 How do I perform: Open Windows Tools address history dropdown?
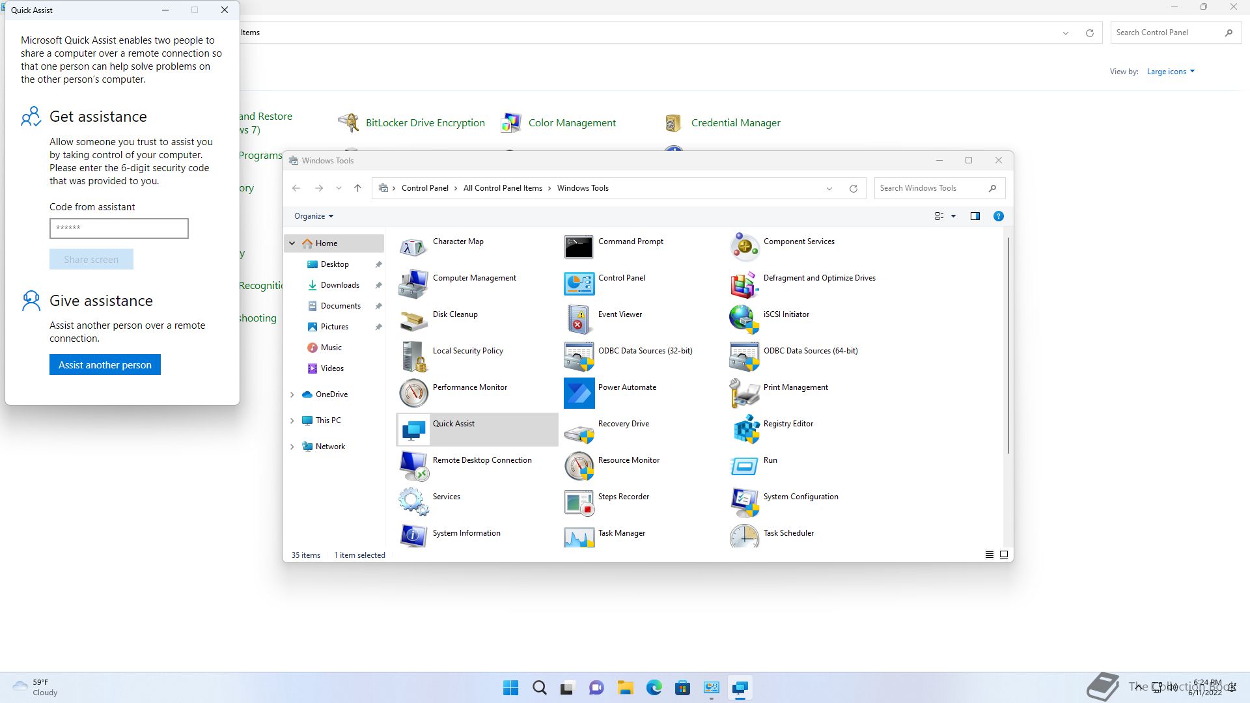click(829, 189)
